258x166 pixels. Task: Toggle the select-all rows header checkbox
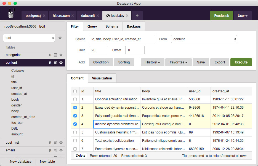pos(75,91)
